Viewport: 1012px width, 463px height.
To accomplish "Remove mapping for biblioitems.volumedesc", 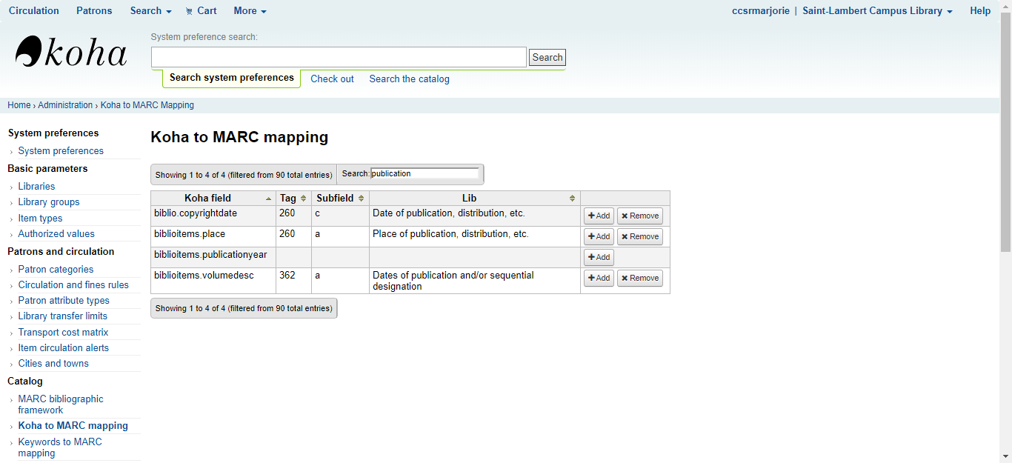I will point(639,279).
